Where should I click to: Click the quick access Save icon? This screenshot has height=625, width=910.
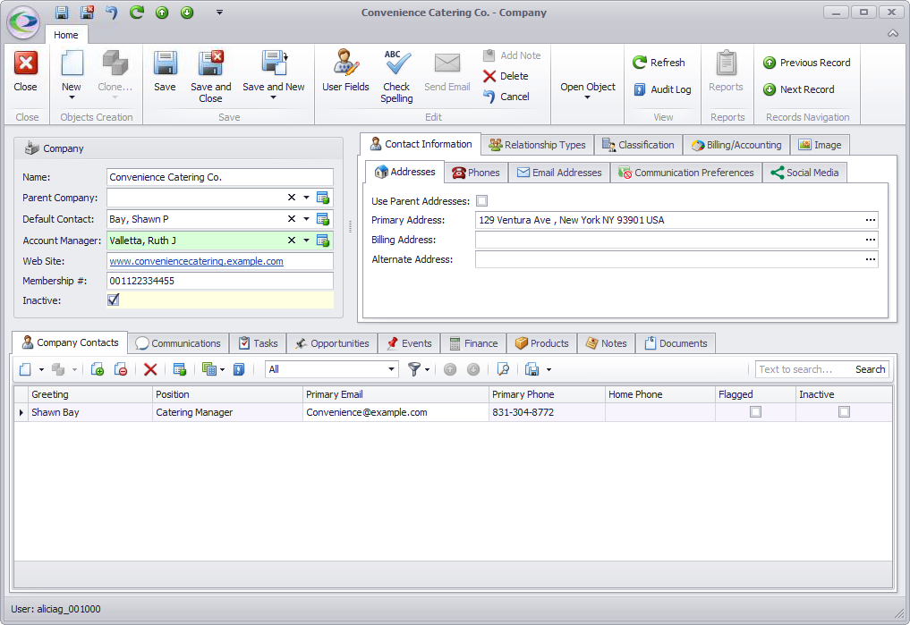[x=62, y=13]
